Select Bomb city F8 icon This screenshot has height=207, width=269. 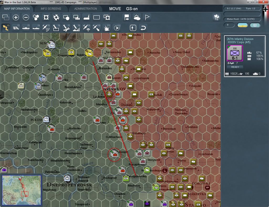point(76,28)
